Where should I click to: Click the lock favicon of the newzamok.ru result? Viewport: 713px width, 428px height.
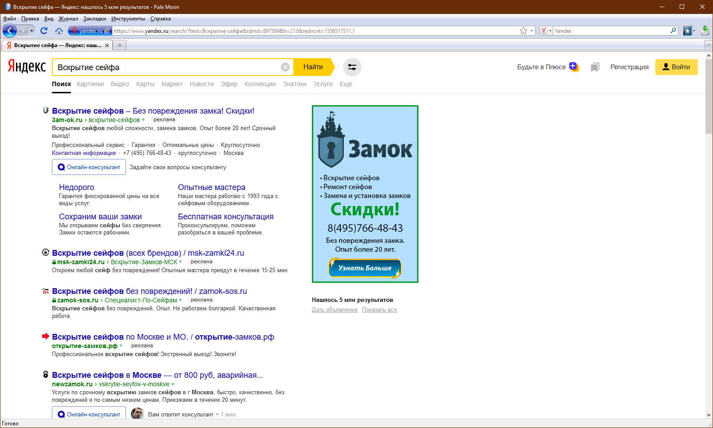pyautogui.click(x=45, y=374)
